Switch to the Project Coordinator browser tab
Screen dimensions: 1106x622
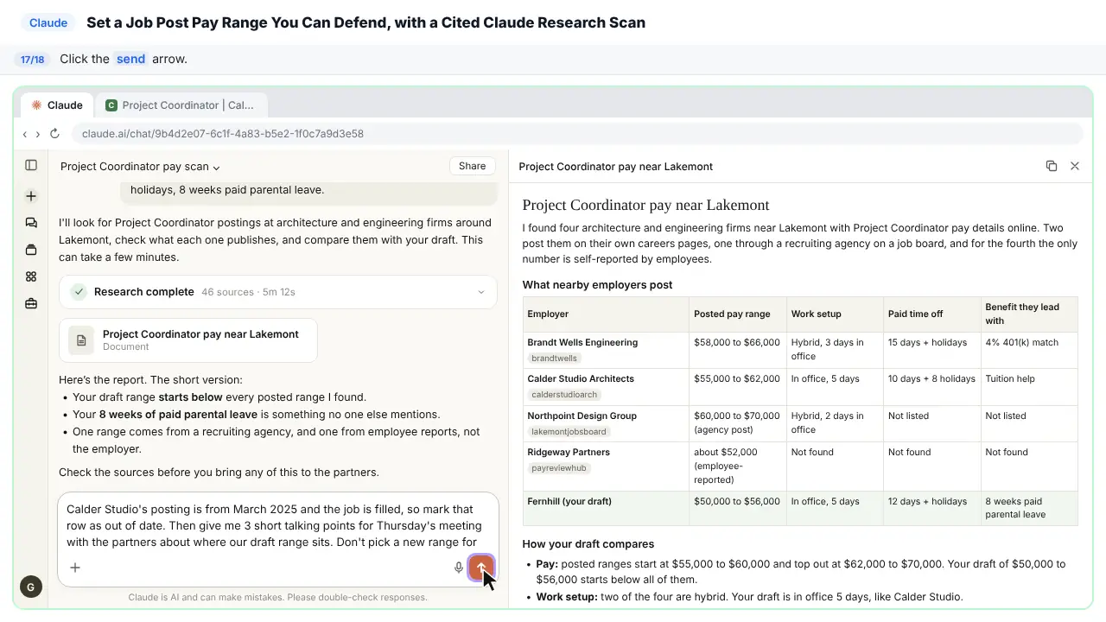(181, 105)
